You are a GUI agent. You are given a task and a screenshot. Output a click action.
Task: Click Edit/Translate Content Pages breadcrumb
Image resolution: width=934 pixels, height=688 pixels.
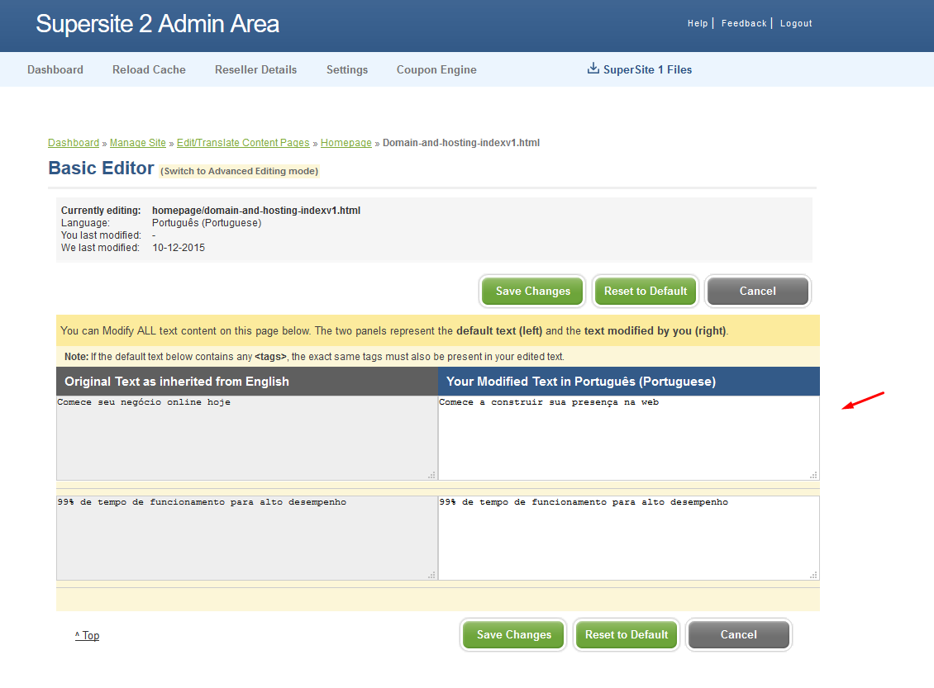(243, 143)
